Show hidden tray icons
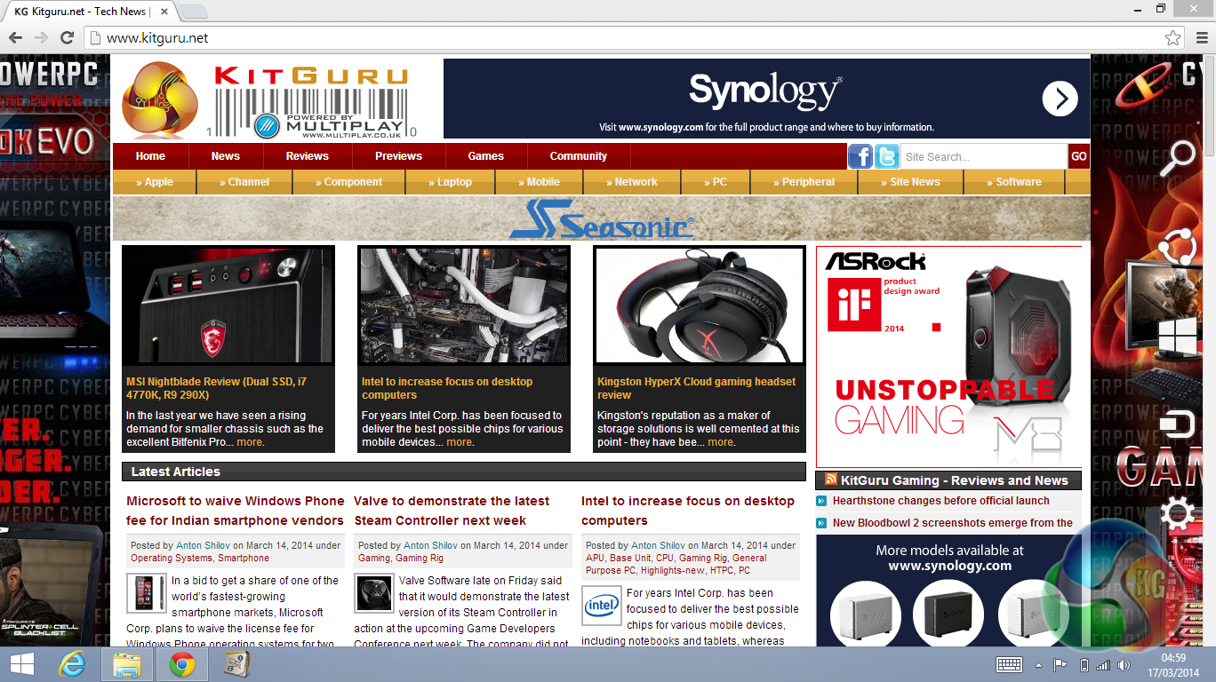The image size is (1216, 682). pyautogui.click(x=1038, y=665)
